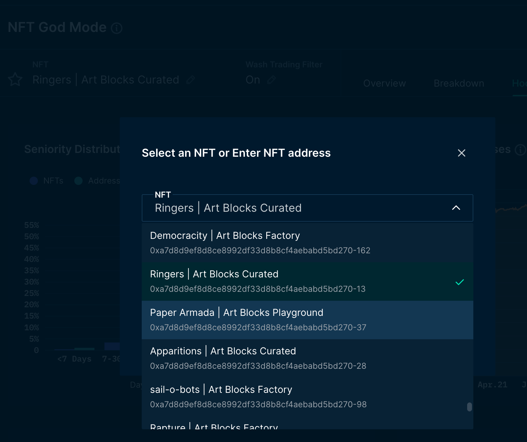Screen dimensions: 527x442
Task: Open the Breakdown tab
Action: [459, 84]
